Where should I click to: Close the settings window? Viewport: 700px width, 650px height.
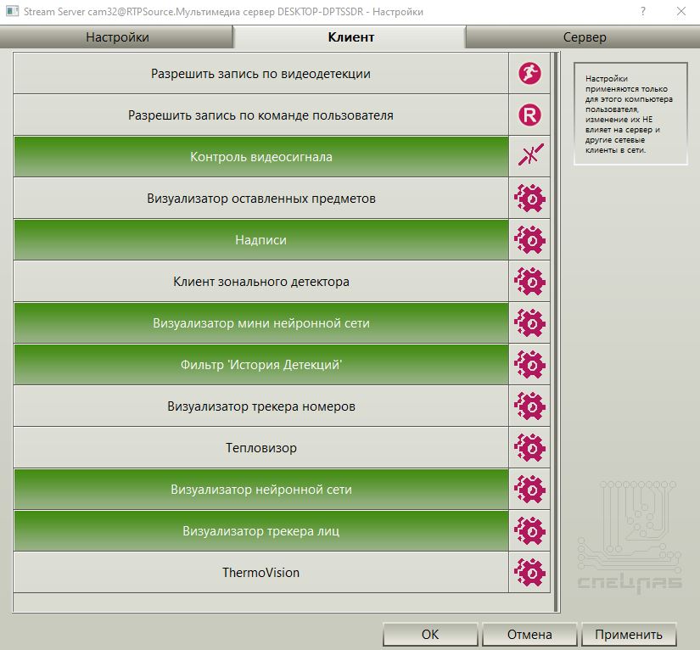pos(681,11)
